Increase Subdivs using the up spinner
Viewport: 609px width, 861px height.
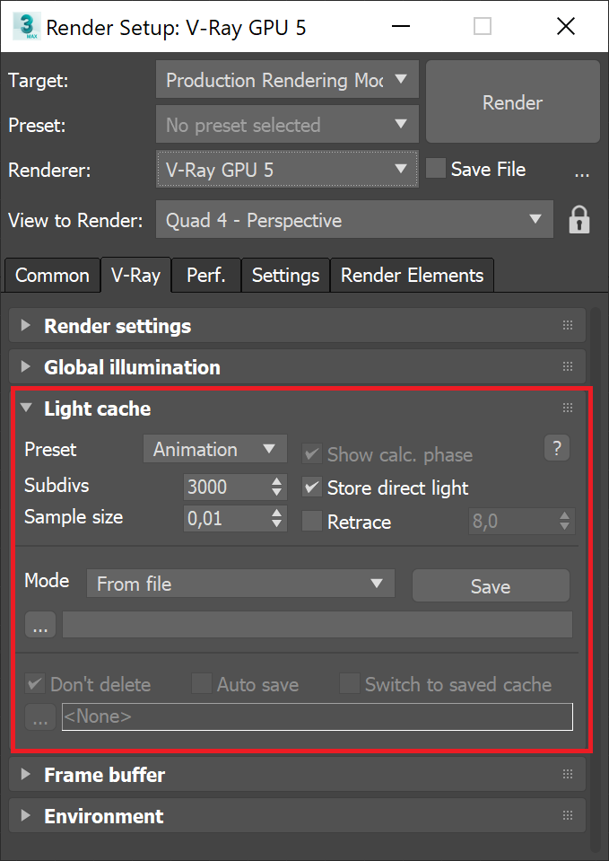click(x=276, y=481)
